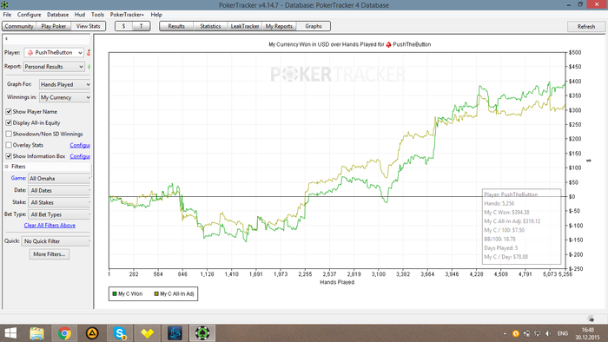Switch to the Graphs tab

[x=314, y=26]
